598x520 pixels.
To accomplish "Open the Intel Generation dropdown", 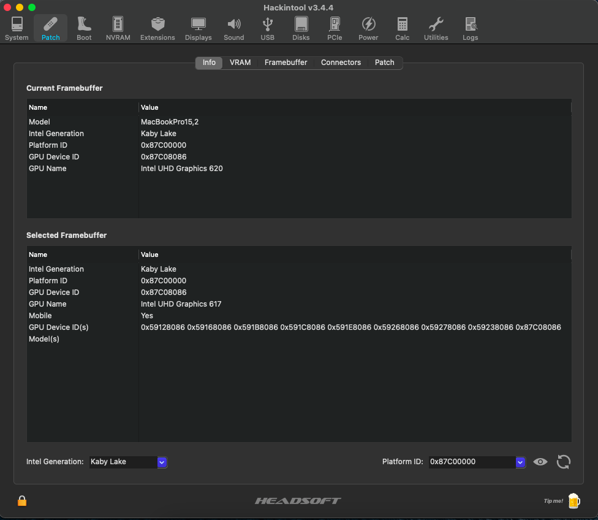I will click(162, 462).
